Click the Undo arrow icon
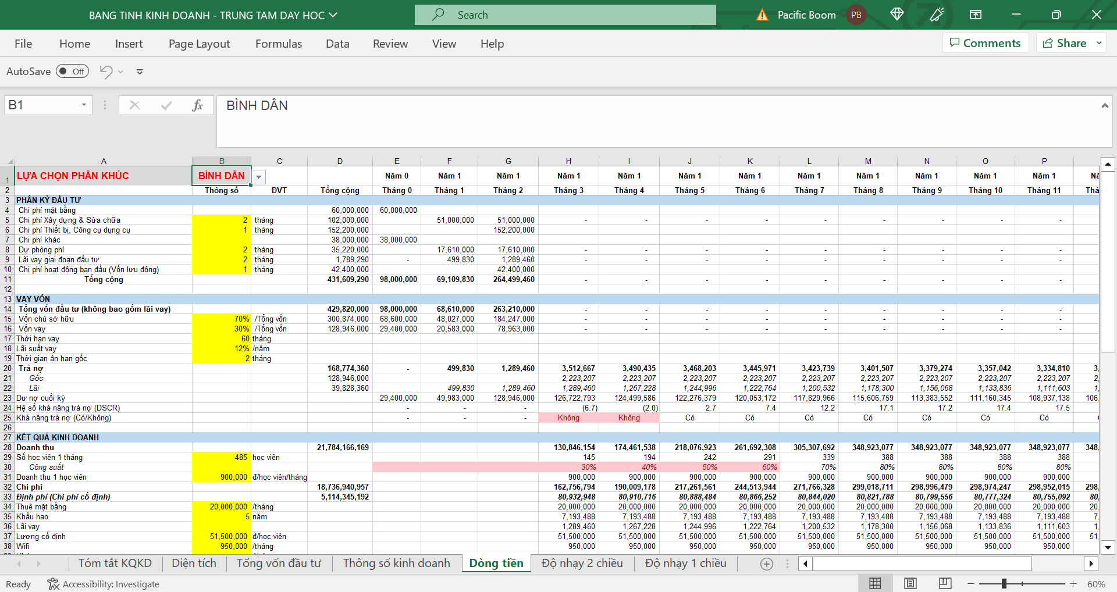This screenshot has width=1117, height=592. [x=106, y=72]
